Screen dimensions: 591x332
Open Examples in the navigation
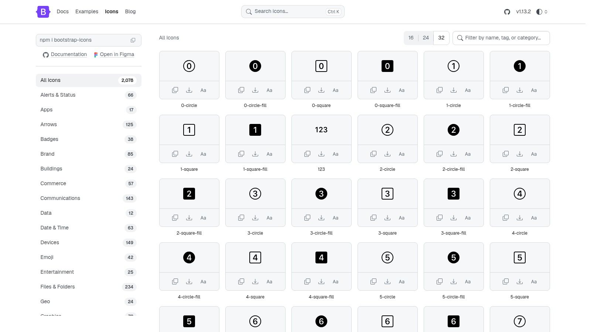[x=87, y=12]
